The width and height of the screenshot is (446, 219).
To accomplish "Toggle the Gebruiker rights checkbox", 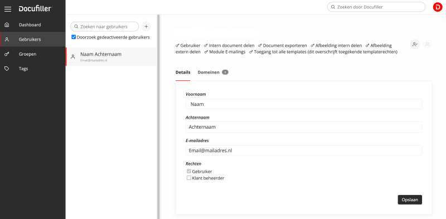I will pyautogui.click(x=189, y=171).
